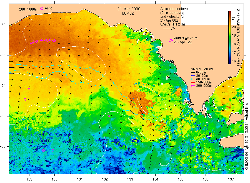The height and width of the screenshot is (183, 250).
Task: Click the '129' longitude axis label
Action: [29, 179]
